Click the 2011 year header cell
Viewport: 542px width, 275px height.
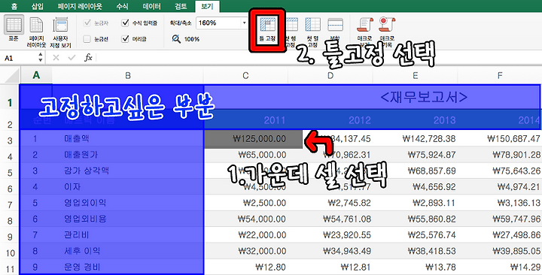point(245,120)
